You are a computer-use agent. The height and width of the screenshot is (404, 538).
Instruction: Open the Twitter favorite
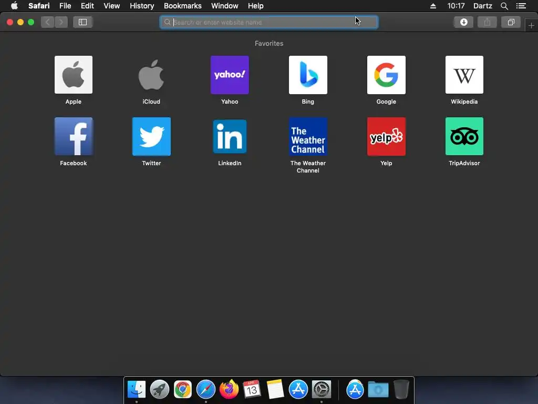click(151, 136)
